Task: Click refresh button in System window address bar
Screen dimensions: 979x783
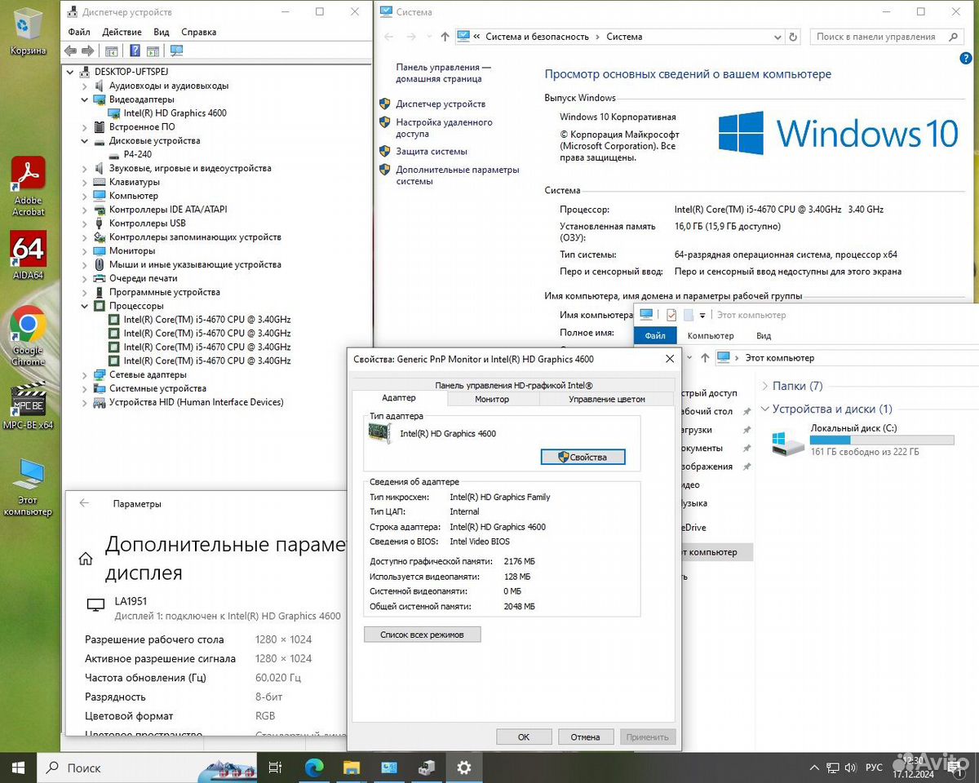Action: pos(793,37)
